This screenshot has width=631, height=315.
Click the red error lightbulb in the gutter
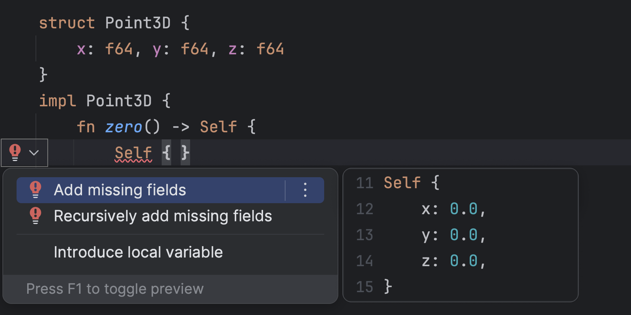coord(14,153)
